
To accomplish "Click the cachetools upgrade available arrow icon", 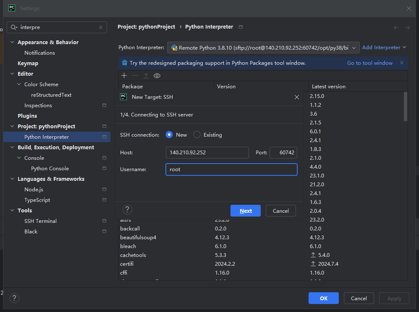I will 313,255.
